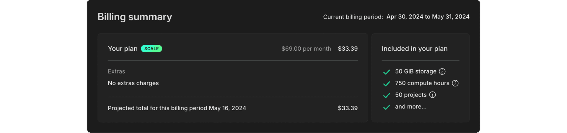Click the "Included in your plan" heading

pos(414,49)
